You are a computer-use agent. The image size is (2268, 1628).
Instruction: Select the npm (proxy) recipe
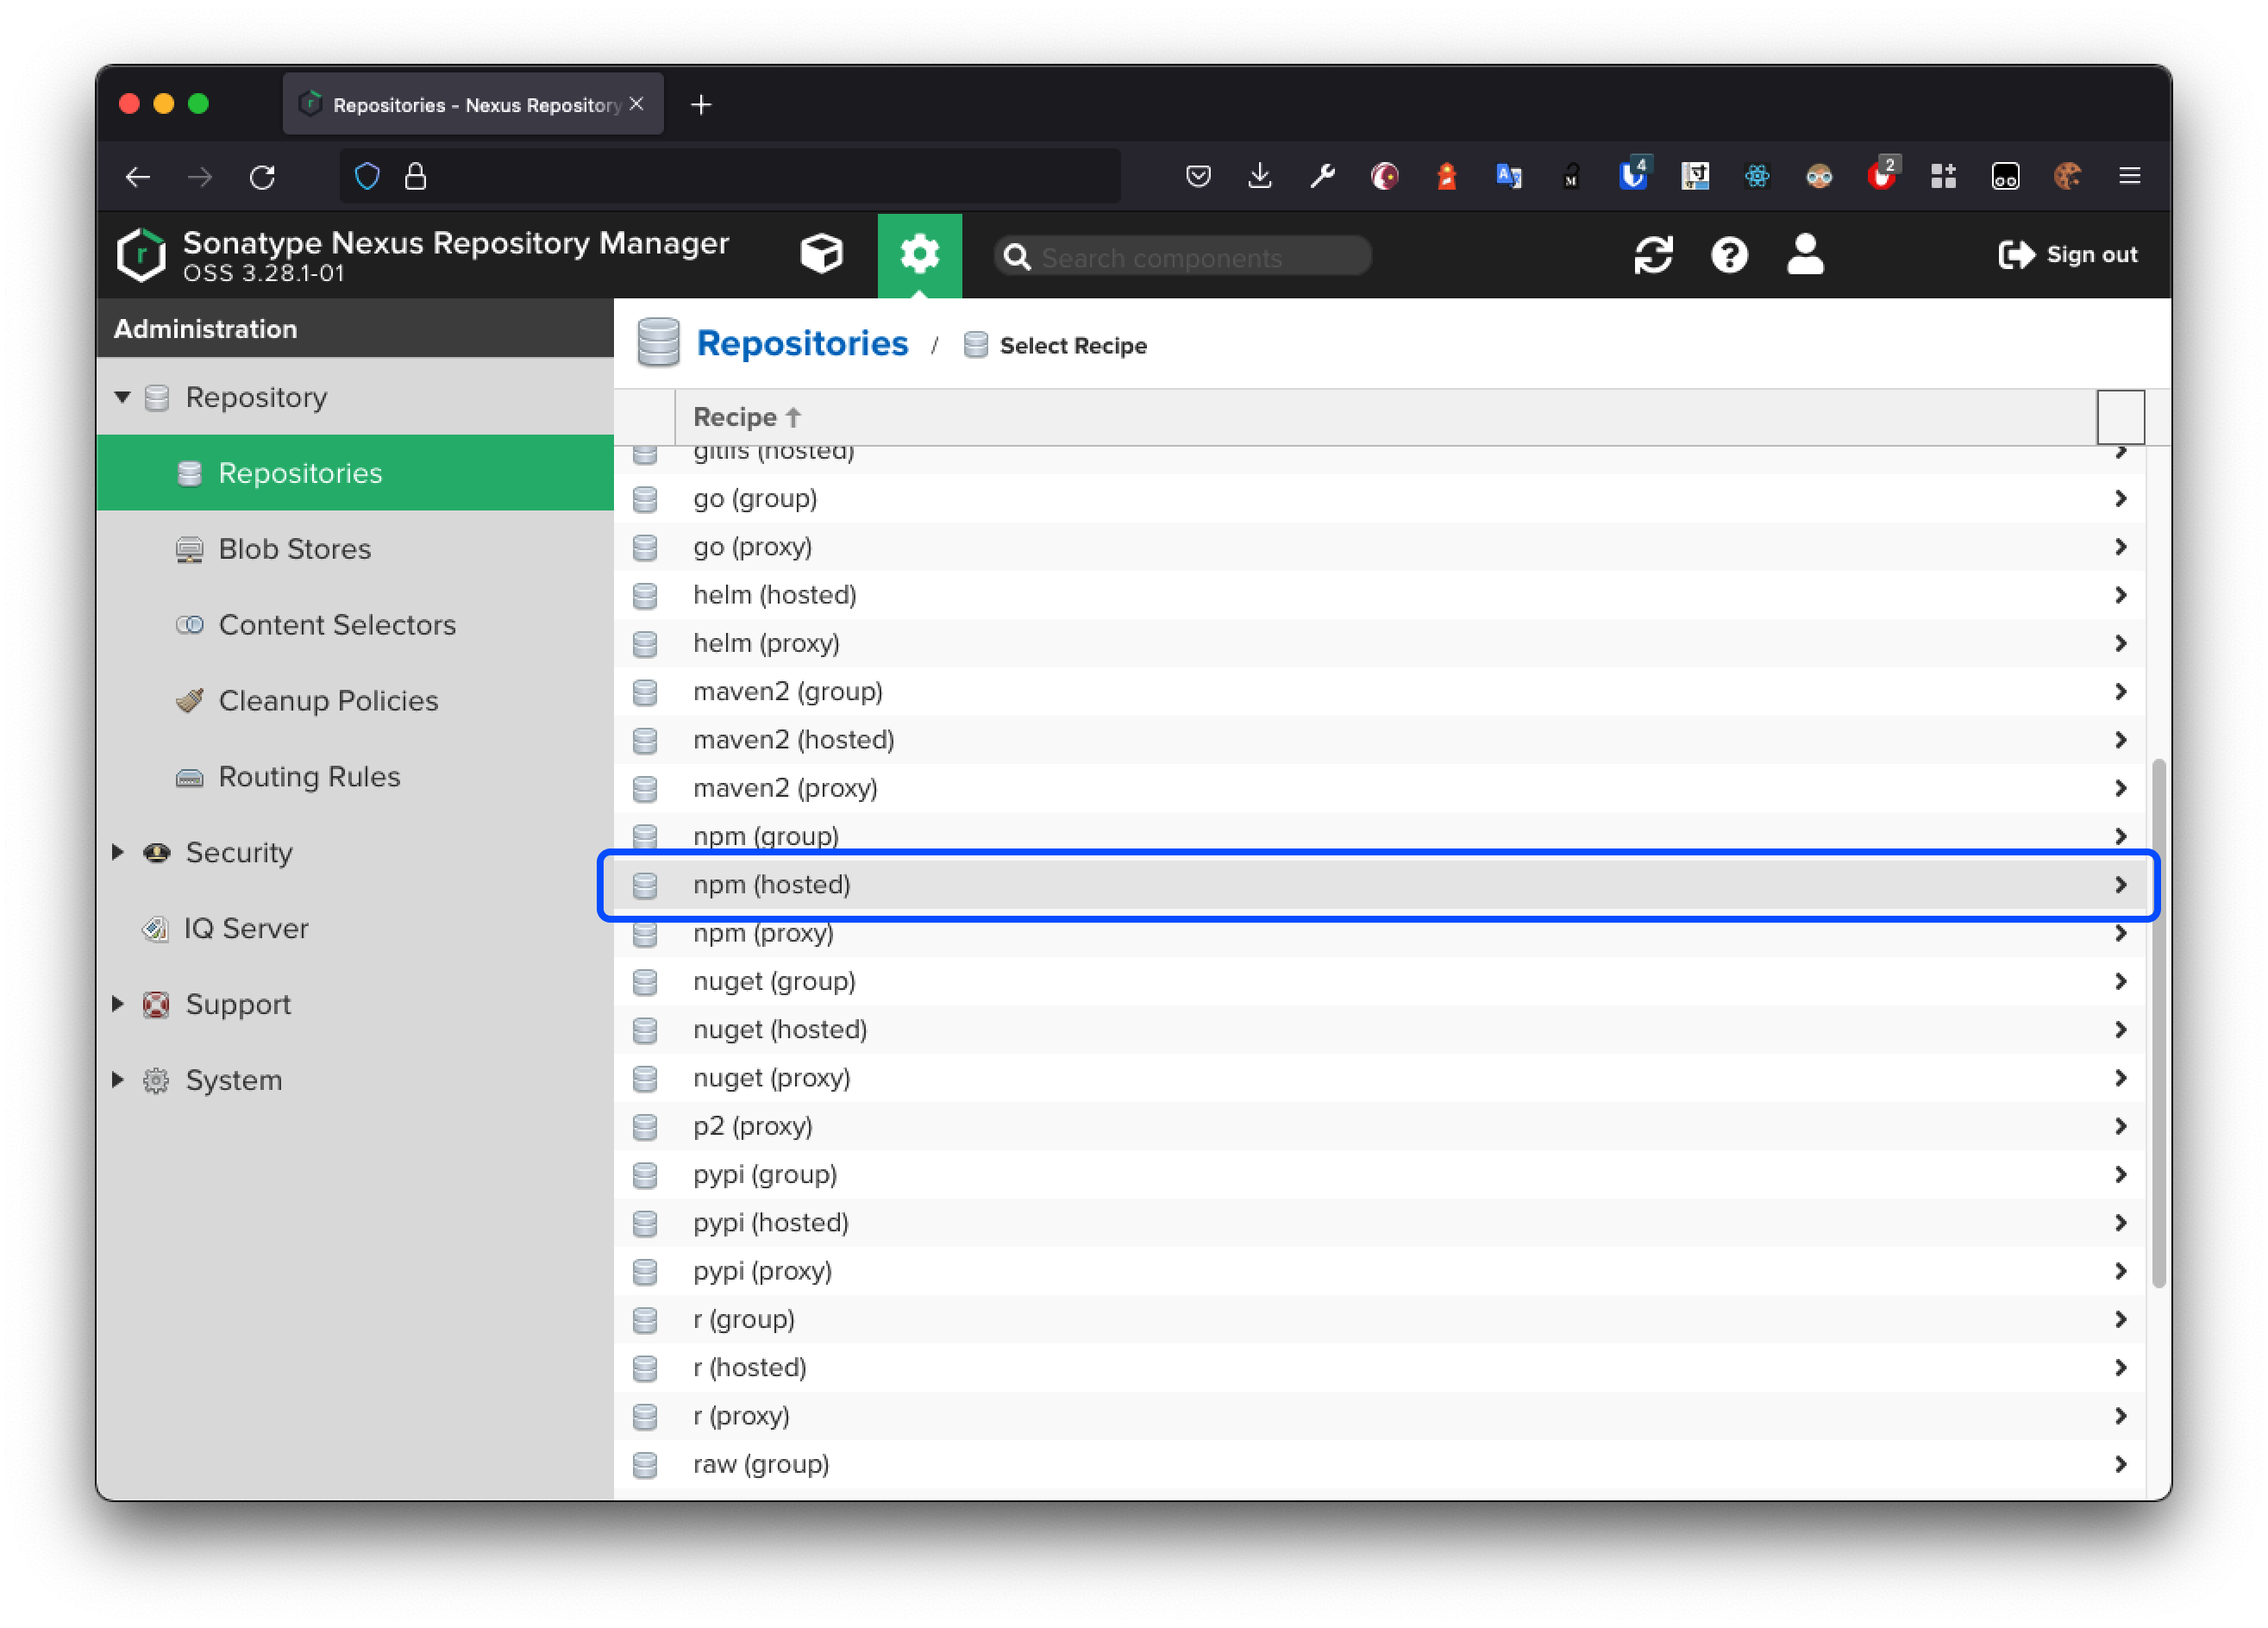pyautogui.click(x=1379, y=933)
